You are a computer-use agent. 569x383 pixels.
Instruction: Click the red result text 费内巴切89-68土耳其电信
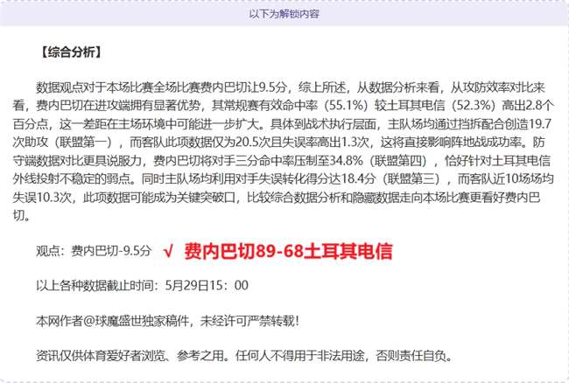point(288,251)
